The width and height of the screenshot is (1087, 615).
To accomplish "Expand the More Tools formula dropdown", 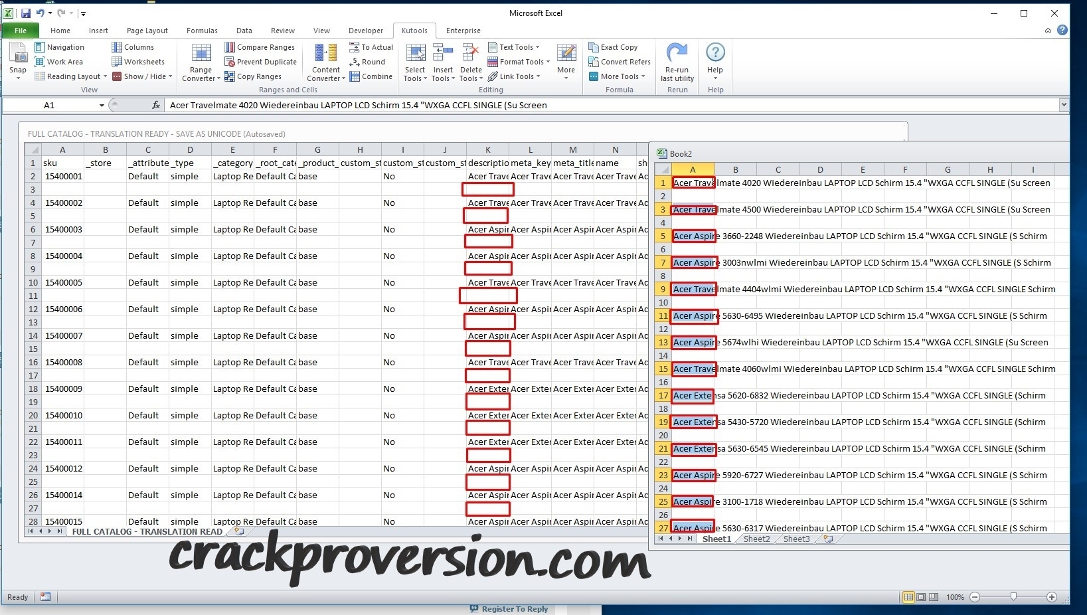I will [x=643, y=76].
